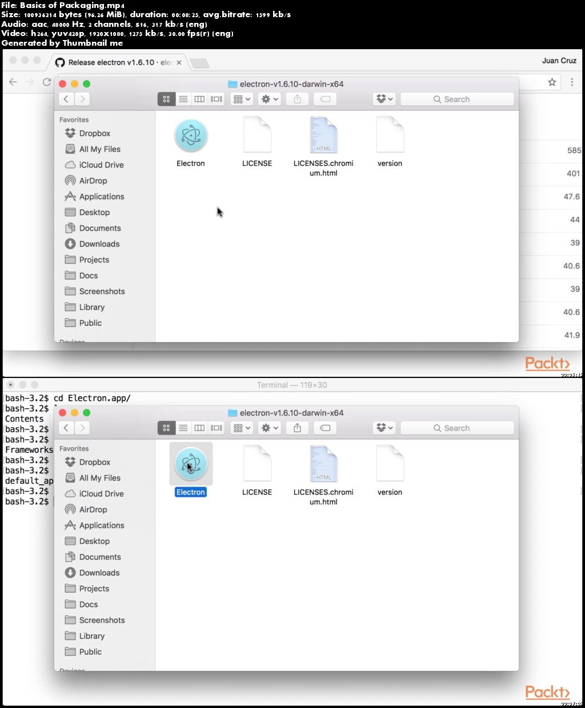Click selected Electron app in Finder over Terminal
This screenshot has height=708, width=585.
pyautogui.click(x=191, y=465)
